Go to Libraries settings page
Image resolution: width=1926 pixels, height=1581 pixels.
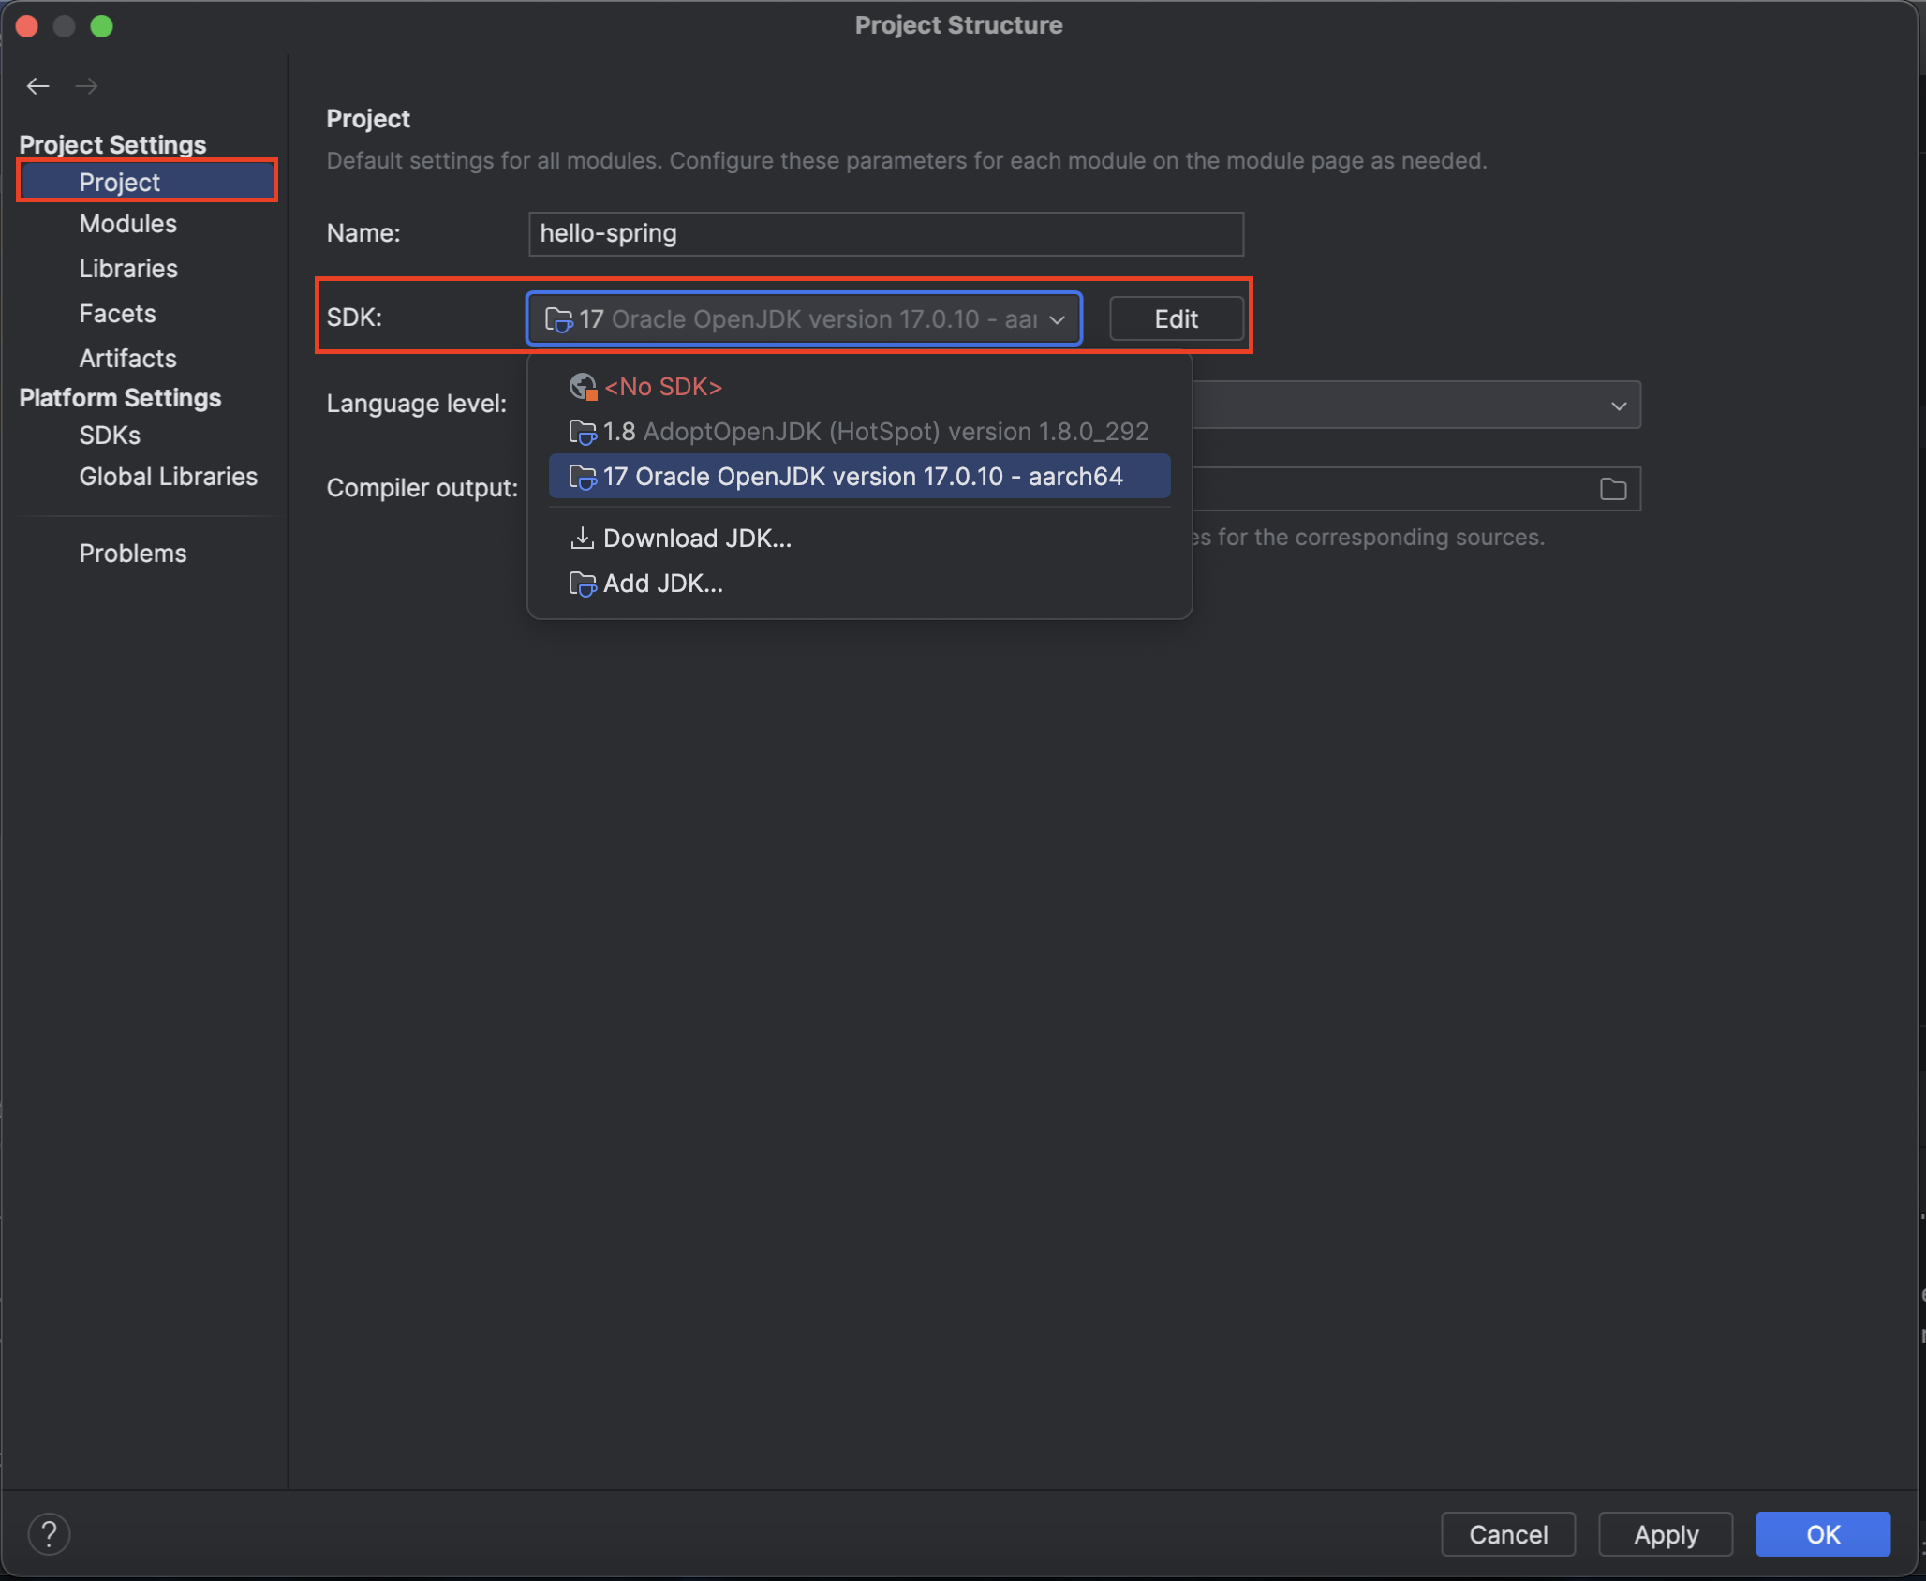(x=128, y=269)
